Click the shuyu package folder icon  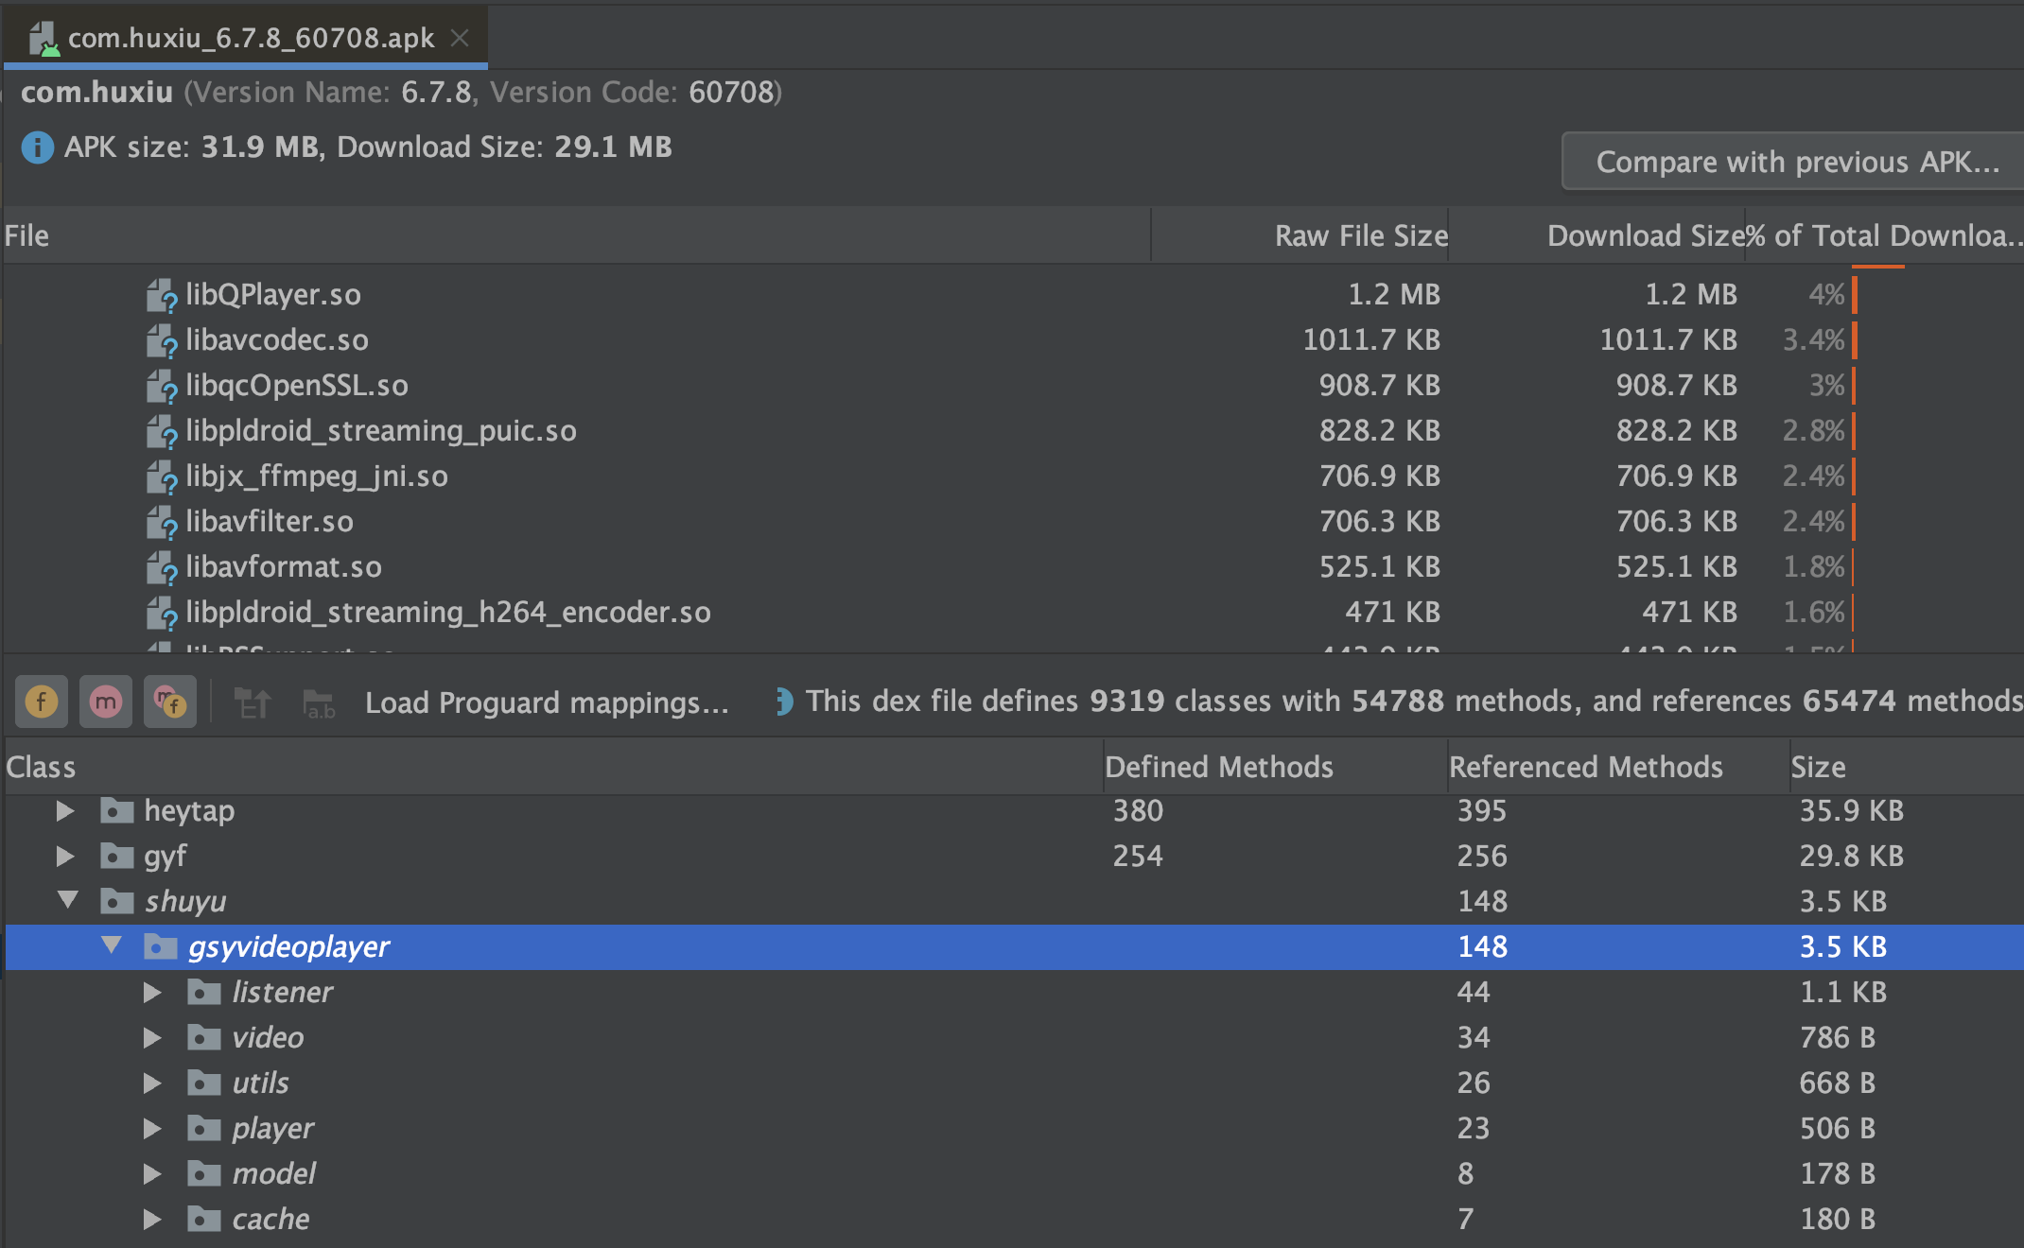117,901
